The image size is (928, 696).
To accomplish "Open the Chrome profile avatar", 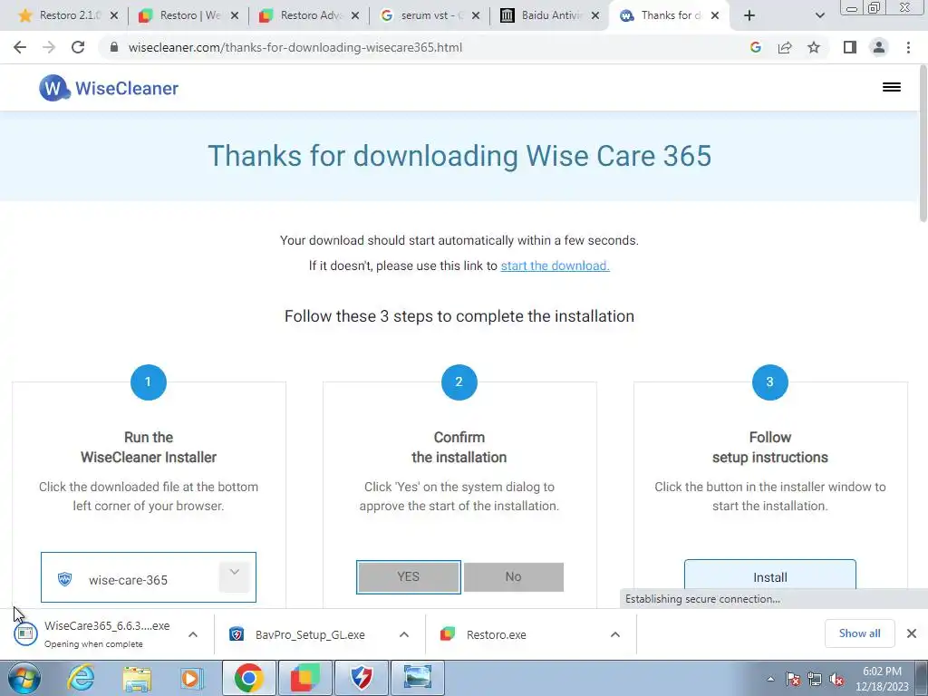I will pos(879,47).
